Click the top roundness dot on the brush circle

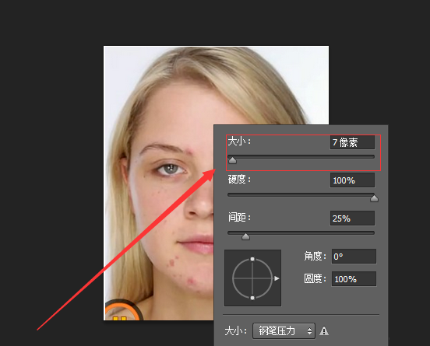(252, 259)
